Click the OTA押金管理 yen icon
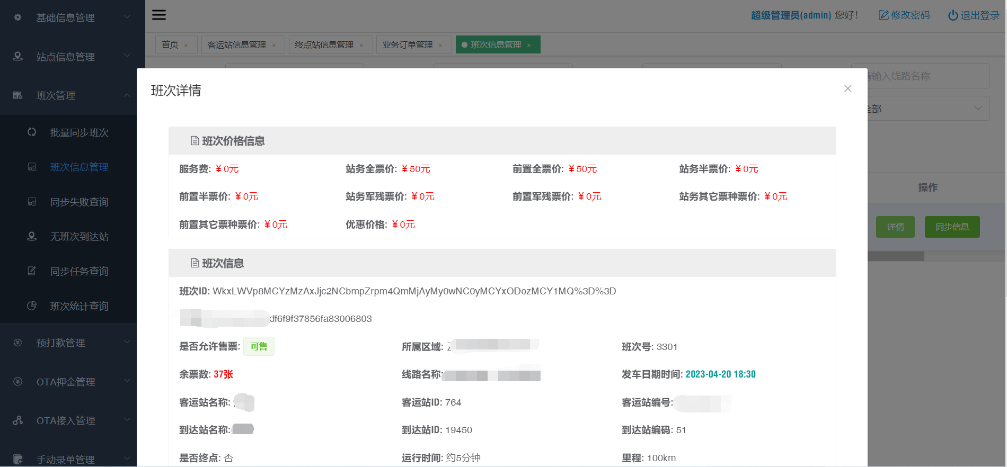Screen dimensions: 1007x467 point(17,381)
